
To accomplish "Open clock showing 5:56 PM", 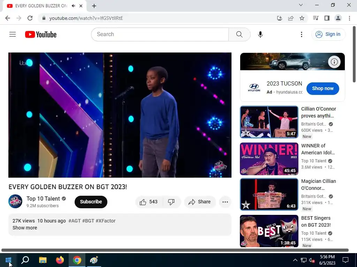I will point(327,260).
